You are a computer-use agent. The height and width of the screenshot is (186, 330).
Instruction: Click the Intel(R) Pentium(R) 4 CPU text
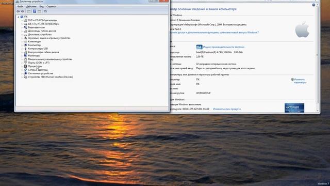(220, 52)
